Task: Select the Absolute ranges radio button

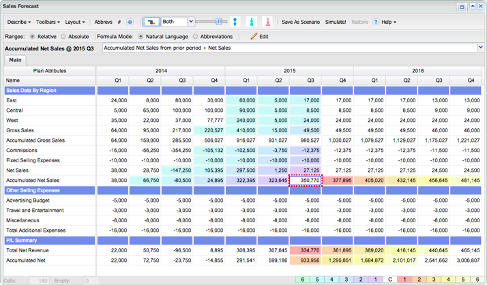Action: tap(63, 36)
